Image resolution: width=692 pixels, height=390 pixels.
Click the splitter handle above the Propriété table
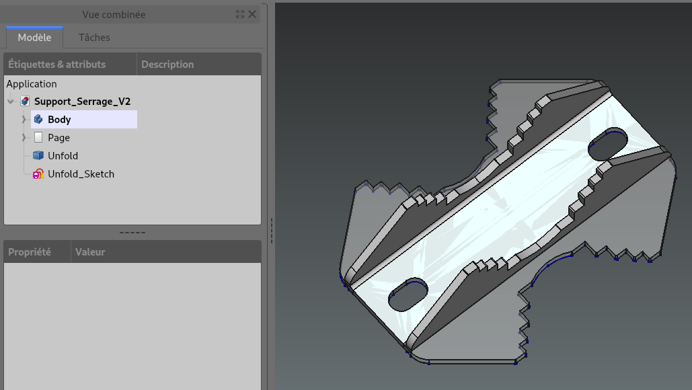(x=132, y=233)
